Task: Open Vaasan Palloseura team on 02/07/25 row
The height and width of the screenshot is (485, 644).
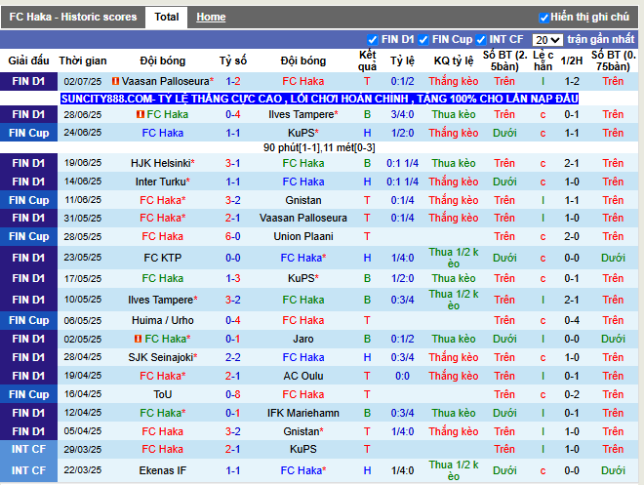Action: 165,81
